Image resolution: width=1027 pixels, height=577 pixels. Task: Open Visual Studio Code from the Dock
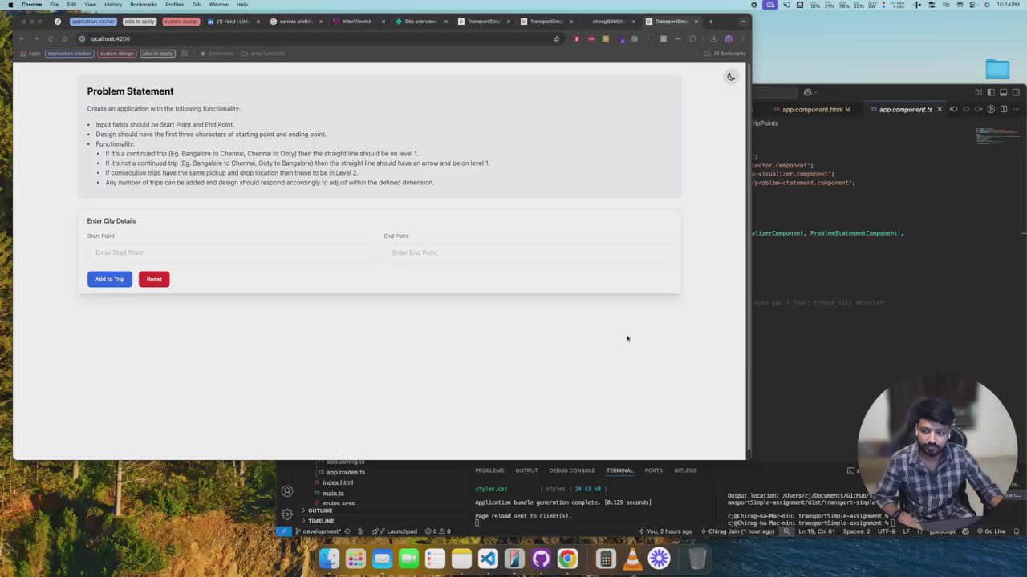tap(488, 559)
